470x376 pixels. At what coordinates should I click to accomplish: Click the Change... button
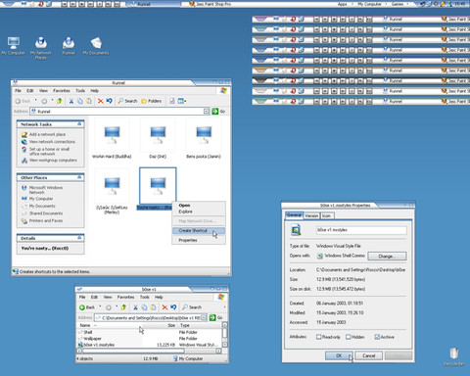click(387, 257)
